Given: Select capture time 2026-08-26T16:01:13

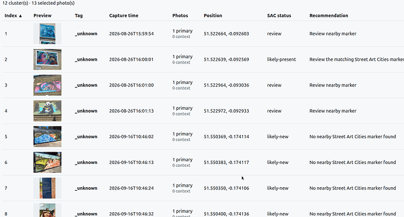Looking at the screenshot, I should tap(131, 111).
